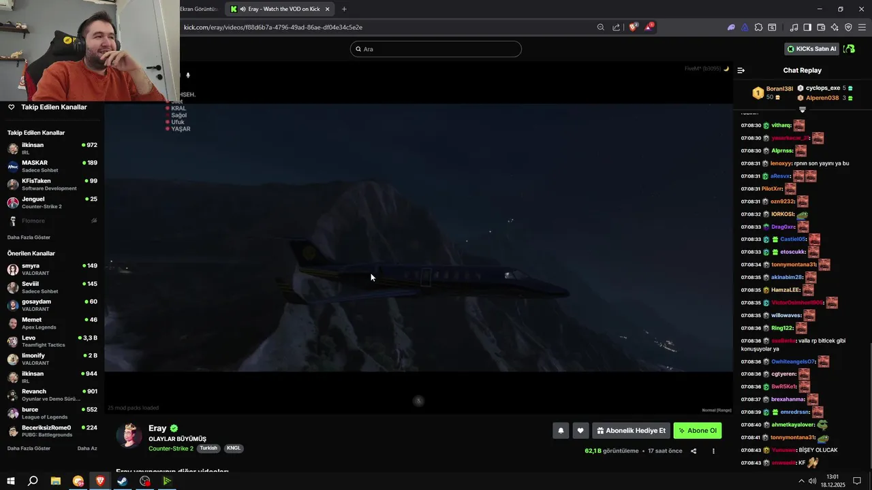Open Revanch recommended channel
The height and width of the screenshot is (490, 872).
click(x=52, y=395)
